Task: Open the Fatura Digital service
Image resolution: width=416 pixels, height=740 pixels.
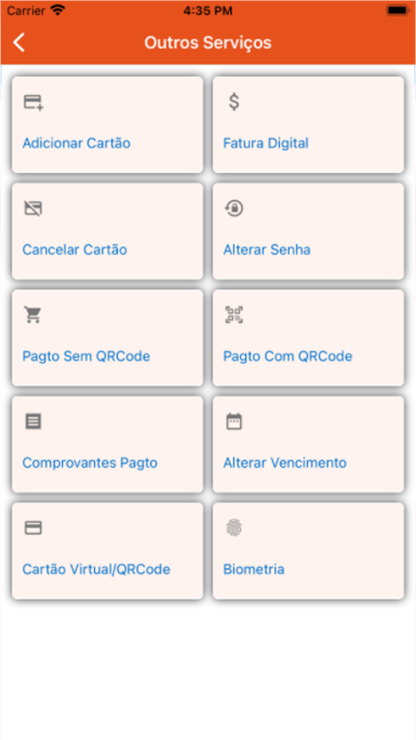Action: 308,125
